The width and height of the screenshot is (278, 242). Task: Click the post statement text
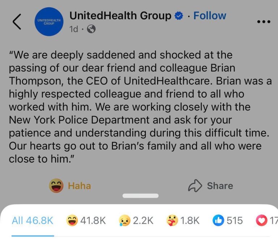tap(140, 107)
